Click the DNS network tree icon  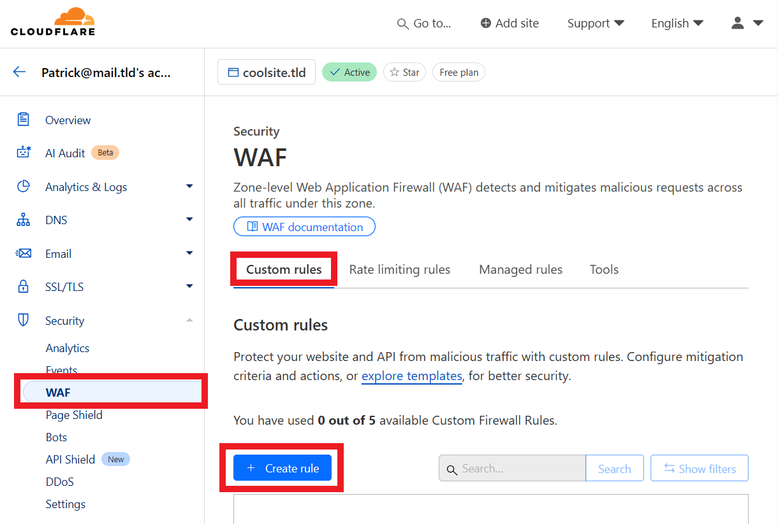tap(24, 220)
